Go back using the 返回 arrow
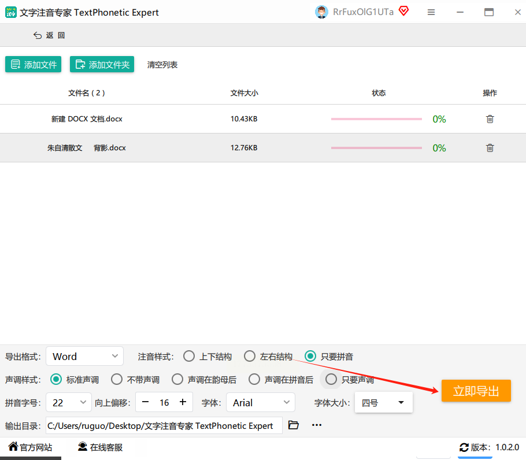This screenshot has width=526, height=460. (49, 35)
